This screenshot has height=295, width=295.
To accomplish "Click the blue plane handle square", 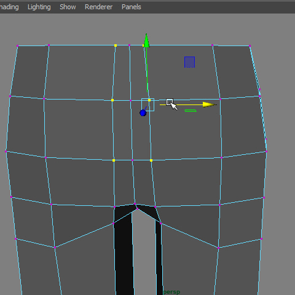I will tap(189, 62).
